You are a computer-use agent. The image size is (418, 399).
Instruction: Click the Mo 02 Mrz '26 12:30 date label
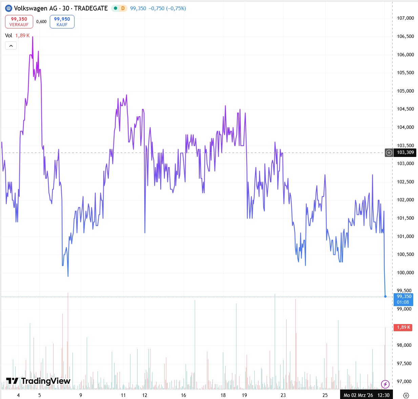[x=367, y=395]
